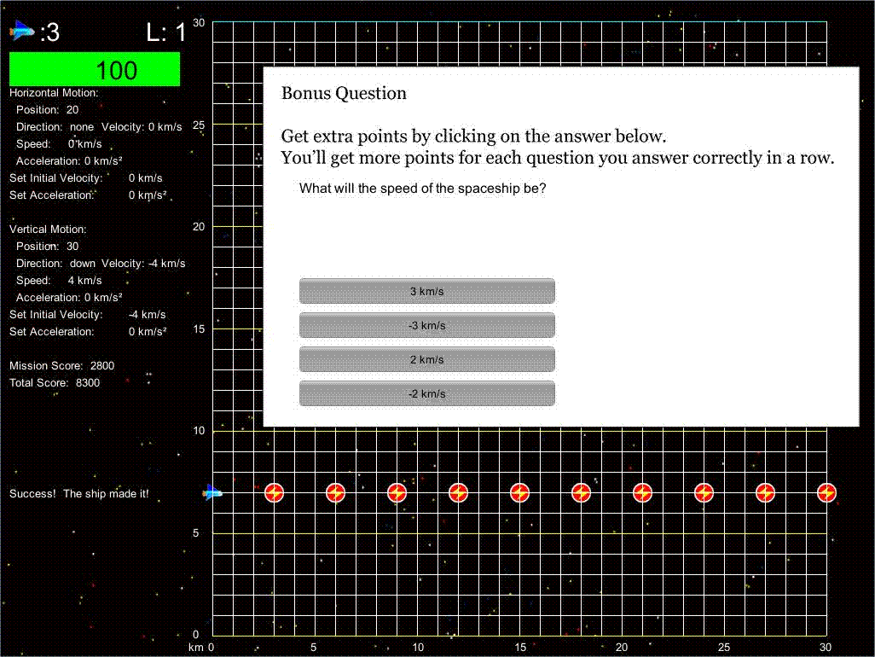Click the vertical Set Acceleration 0 km/s² value
875x657 pixels.
tap(148, 332)
